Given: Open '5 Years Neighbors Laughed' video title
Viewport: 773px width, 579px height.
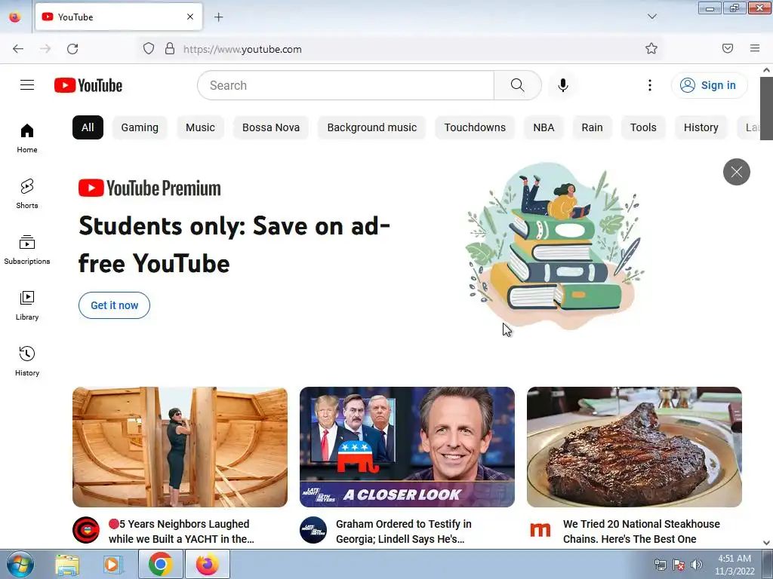Looking at the screenshot, I should point(181,532).
